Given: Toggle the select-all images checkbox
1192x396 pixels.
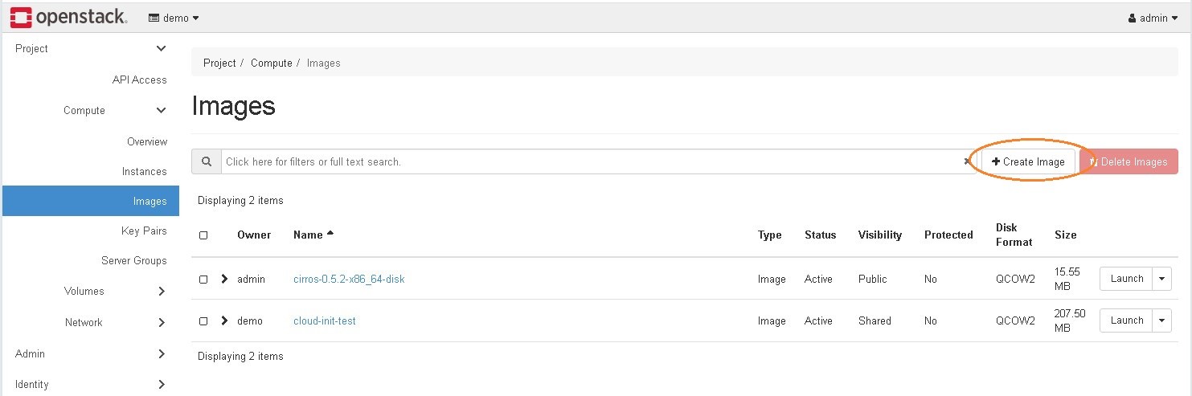Looking at the screenshot, I should (203, 235).
